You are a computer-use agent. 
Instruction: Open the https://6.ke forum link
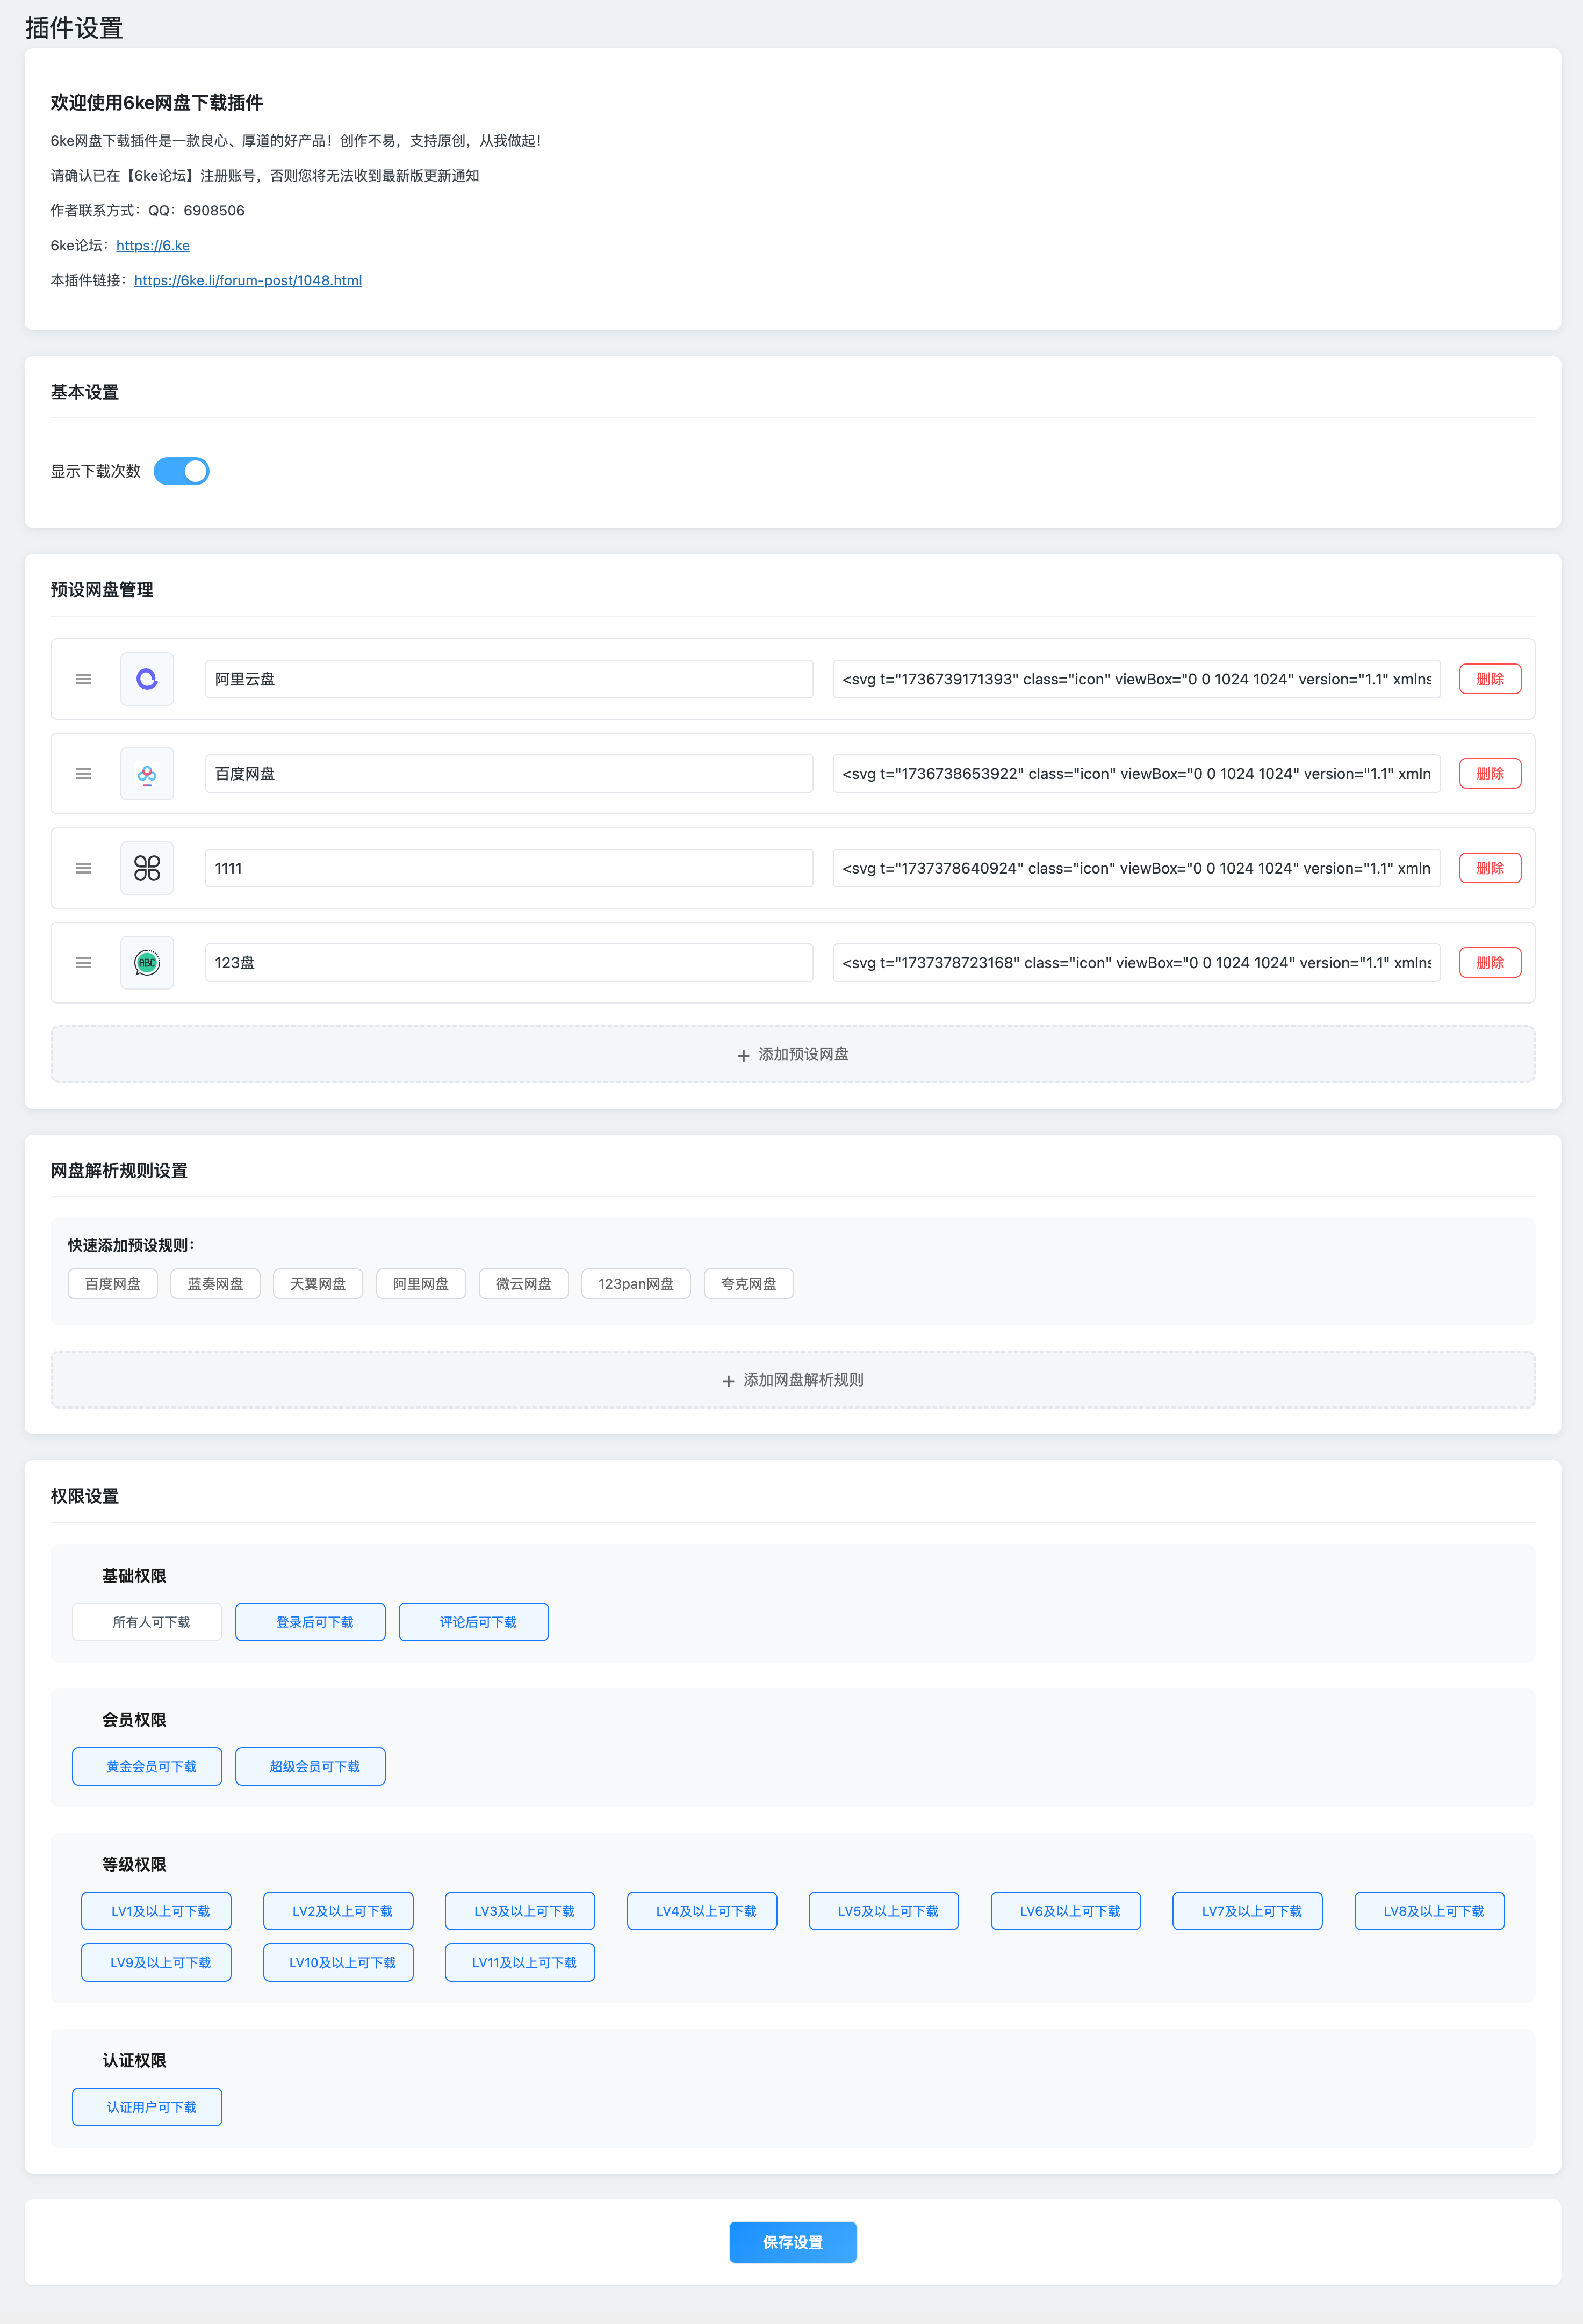(153, 245)
